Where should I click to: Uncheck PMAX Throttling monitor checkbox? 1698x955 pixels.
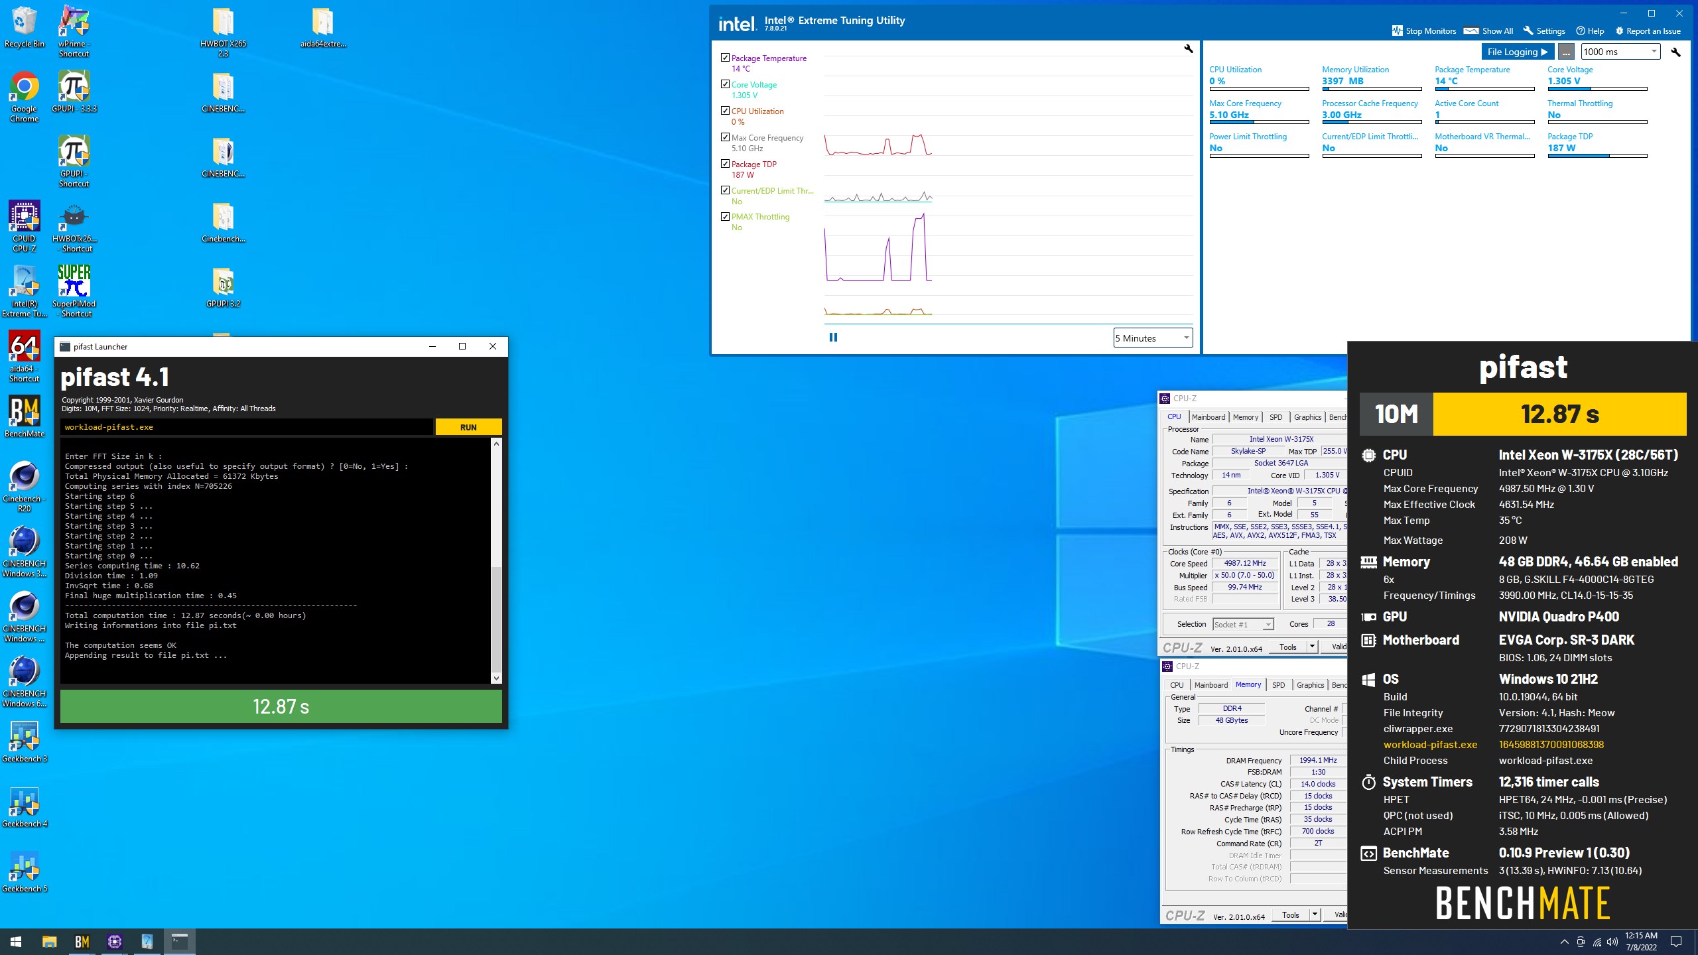[725, 216]
